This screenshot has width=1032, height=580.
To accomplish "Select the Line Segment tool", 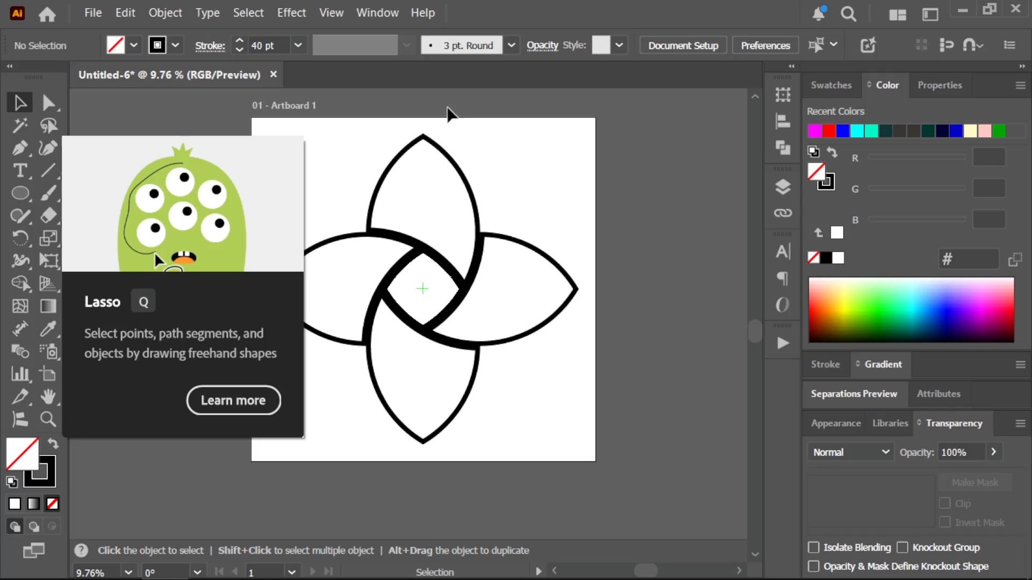I will pyautogui.click(x=48, y=171).
